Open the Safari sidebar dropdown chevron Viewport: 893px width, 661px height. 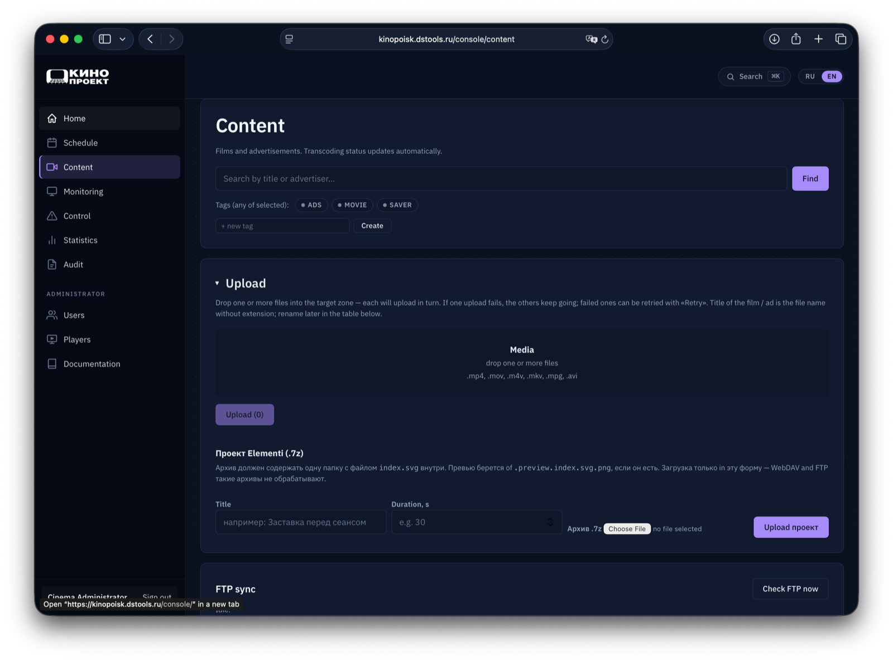[122, 39]
